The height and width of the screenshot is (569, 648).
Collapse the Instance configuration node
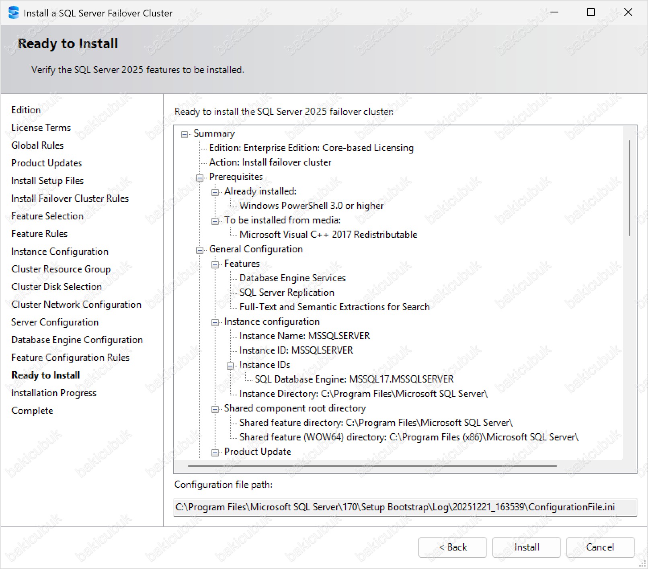tap(215, 323)
